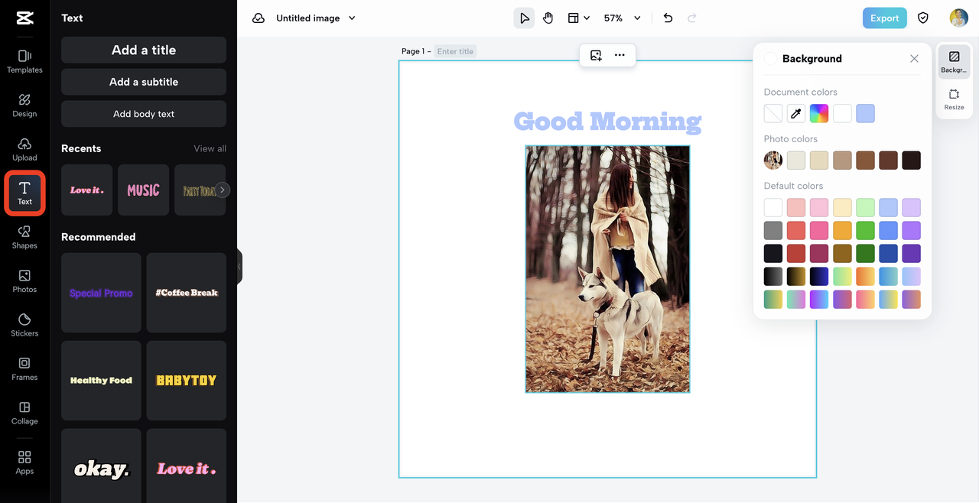The height and width of the screenshot is (503, 979).
Task: Select the orange default color swatch
Action: (842, 230)
